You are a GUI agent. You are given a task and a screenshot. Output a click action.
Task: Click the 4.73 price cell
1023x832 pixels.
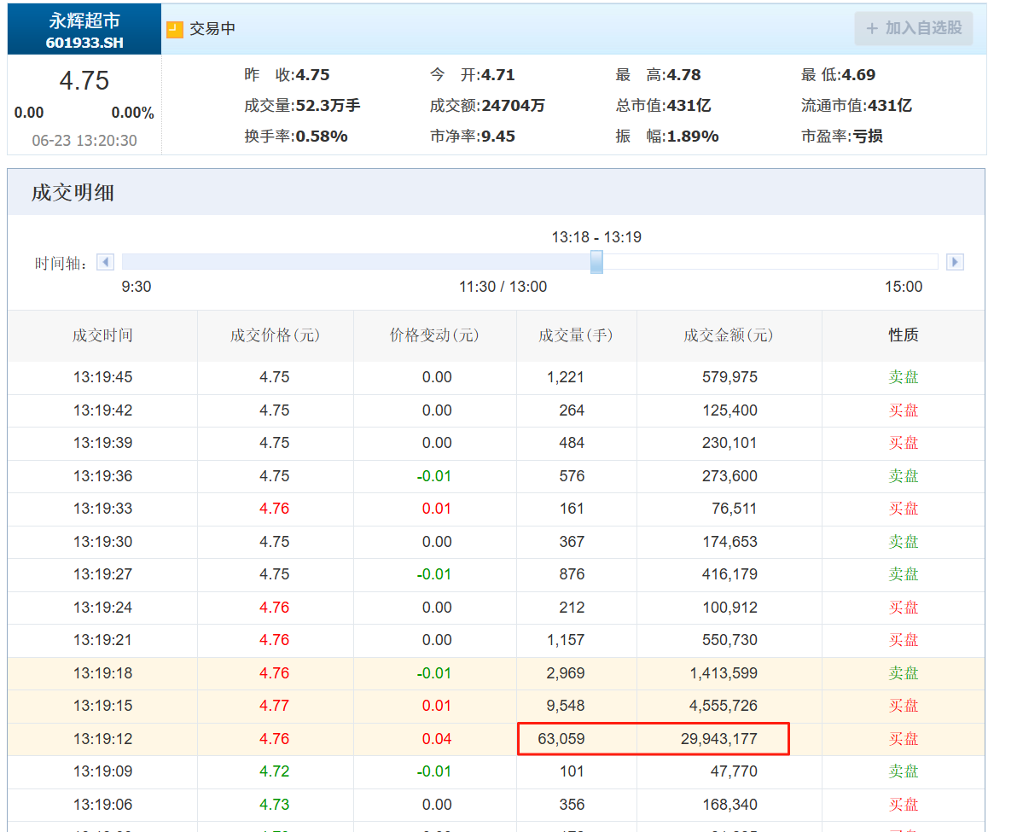[x=274, y=805]
